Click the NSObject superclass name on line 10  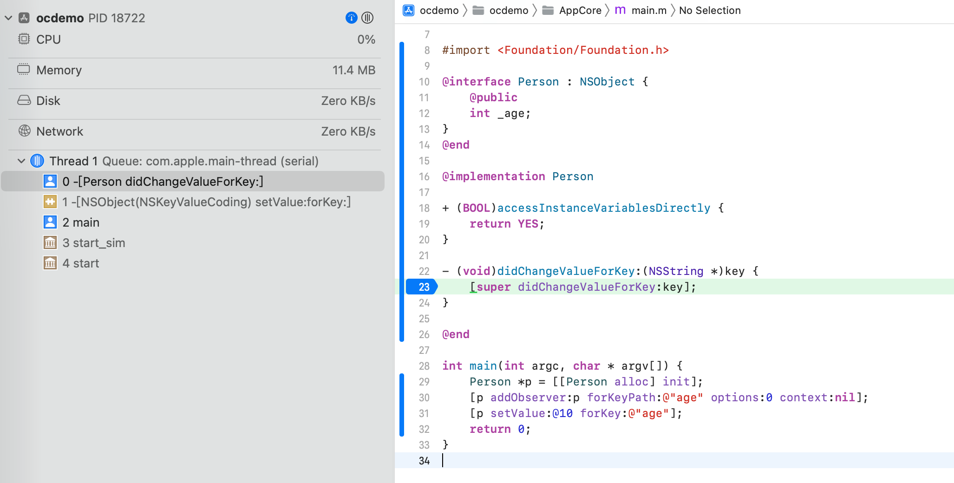click(x=607, y=82)
